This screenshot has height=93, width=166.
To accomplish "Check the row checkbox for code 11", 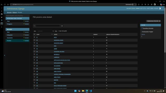I will tap(34, 37).
